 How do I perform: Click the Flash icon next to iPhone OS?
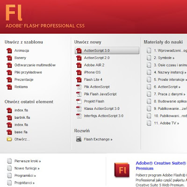[79, 72]
